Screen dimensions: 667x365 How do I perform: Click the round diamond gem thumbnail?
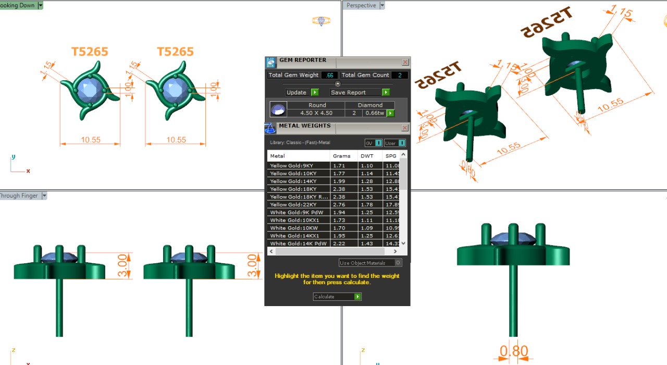pos(278,110)
